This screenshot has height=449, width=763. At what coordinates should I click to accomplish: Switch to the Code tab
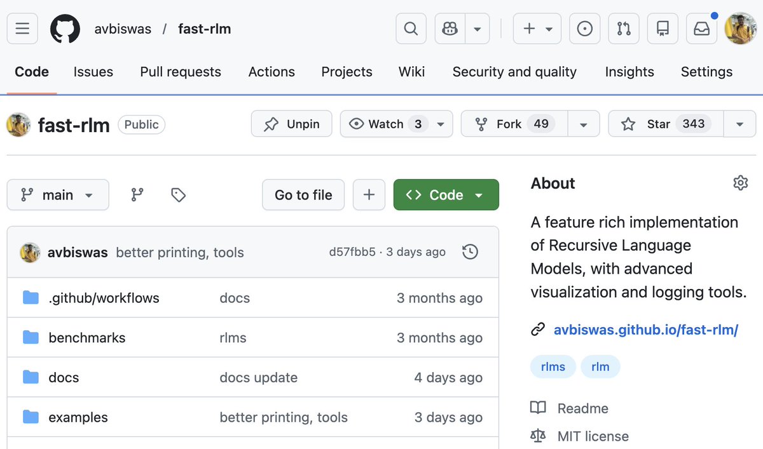point(32,72)
